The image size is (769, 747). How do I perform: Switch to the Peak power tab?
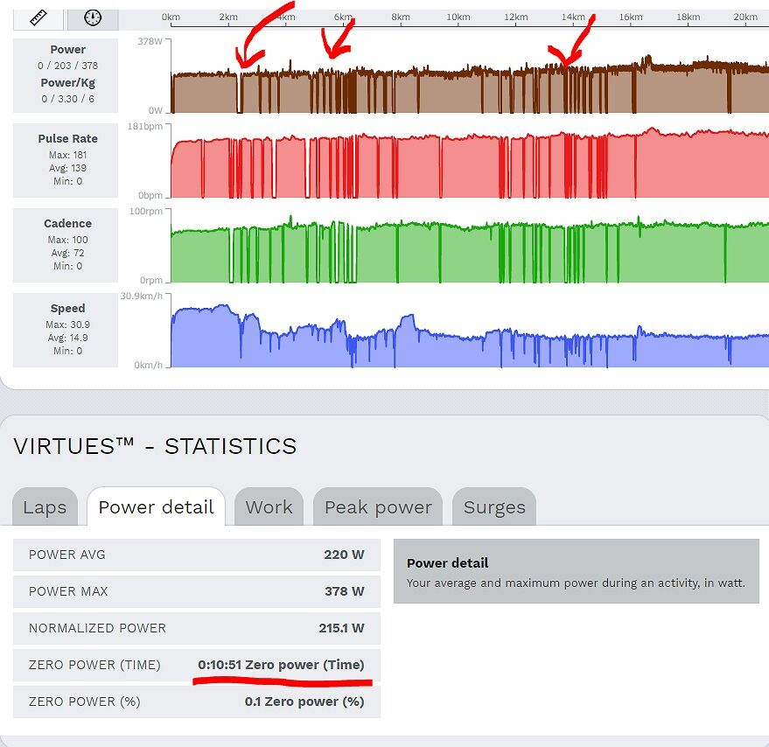tap(378, 506)
